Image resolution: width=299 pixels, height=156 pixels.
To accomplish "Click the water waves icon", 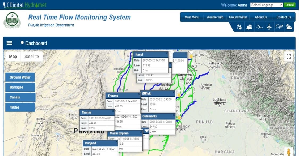I will (x=259, y=27).
